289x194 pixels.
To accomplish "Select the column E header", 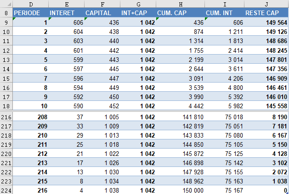I will [66, 4].
